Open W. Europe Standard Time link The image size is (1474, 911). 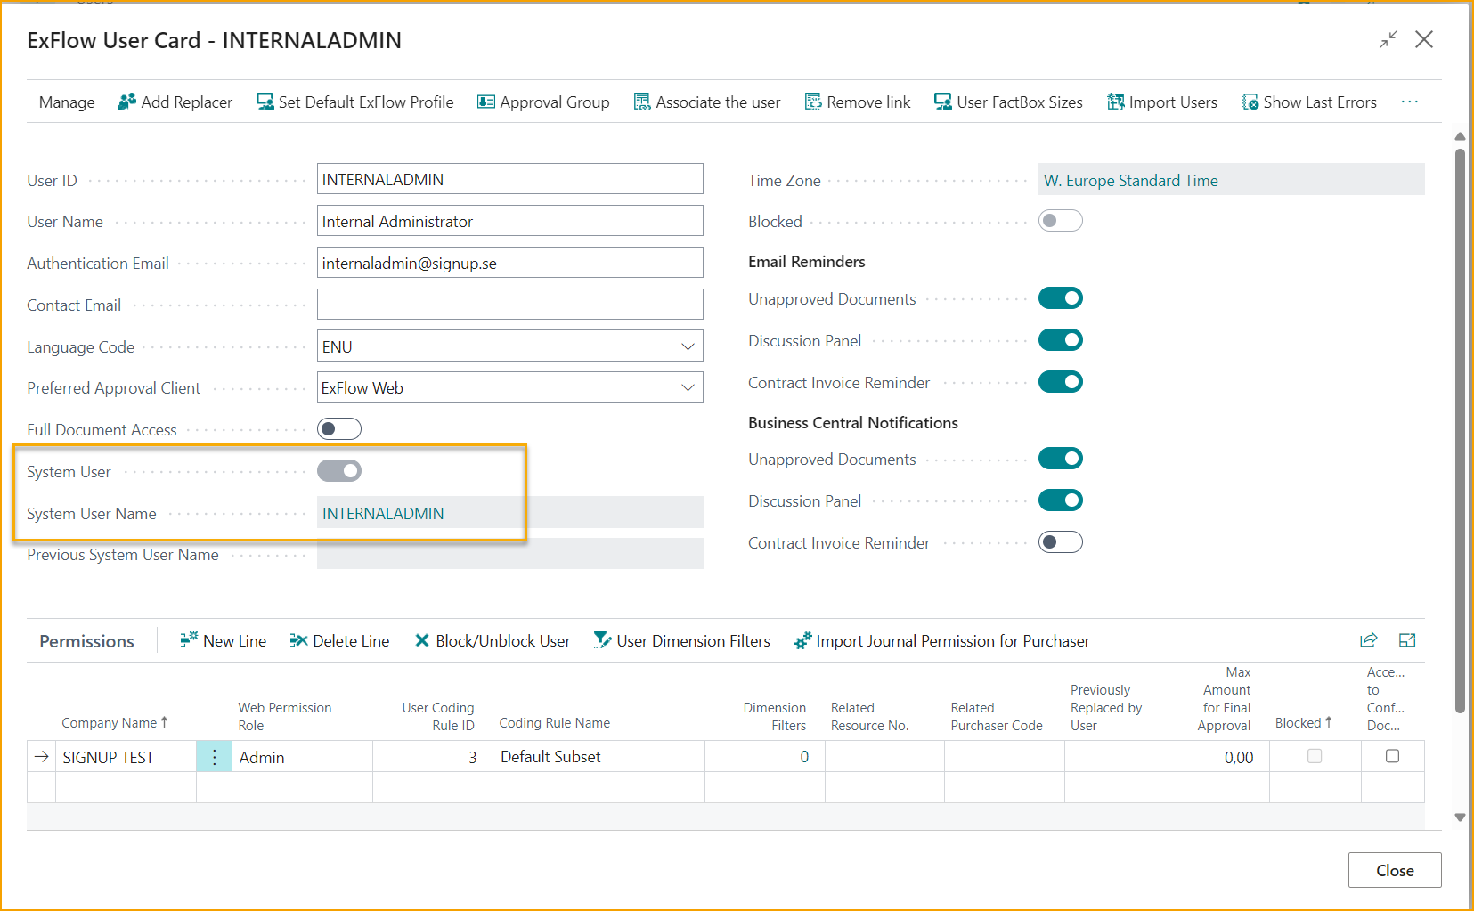[x=1130, y=181]
